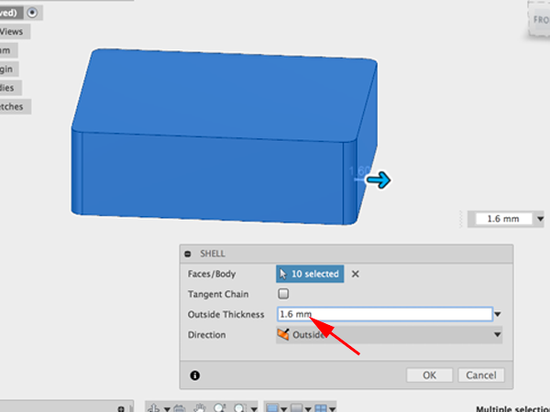Click OK in the Shell dialog
This screenshot has width=550, height=412.
[x=429, y=375]
